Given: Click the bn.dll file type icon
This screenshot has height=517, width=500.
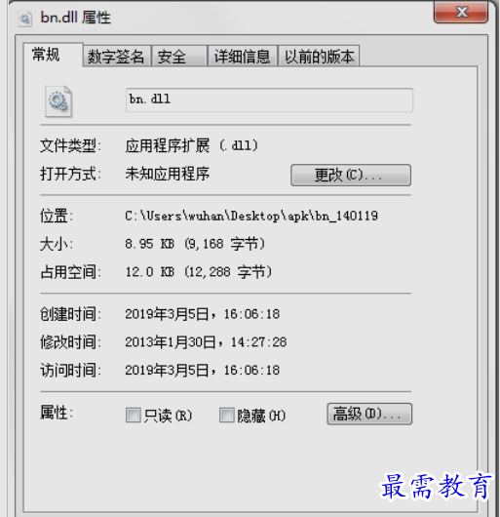Looking at the screenshot, I should tap(58, 101).
